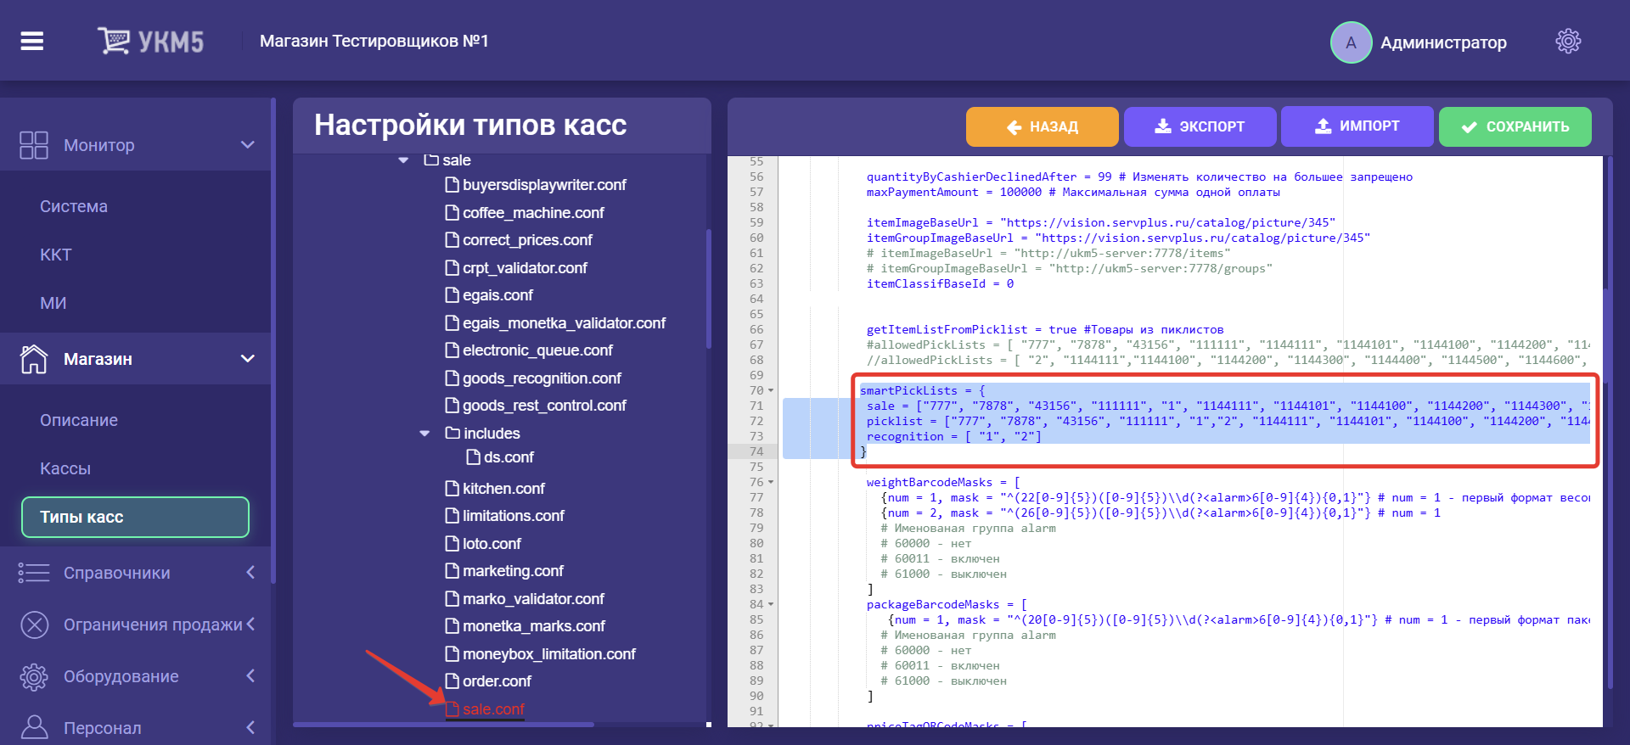This screenshot has width=1630, height=745.
Task: Open marketing.conf file
Action: (x=513, y=571)
